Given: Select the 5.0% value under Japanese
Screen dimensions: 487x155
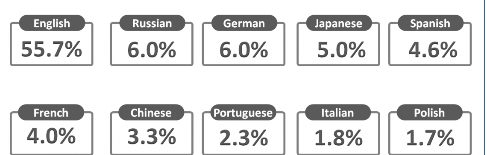Looking at the screenshot, I should 341,50.
